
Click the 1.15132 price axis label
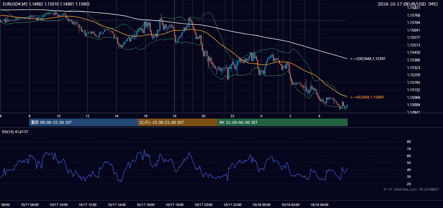coord(413,90)
